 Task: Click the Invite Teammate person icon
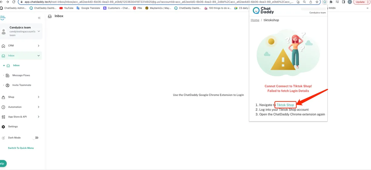pyautogui.click(x=8, y=85)
